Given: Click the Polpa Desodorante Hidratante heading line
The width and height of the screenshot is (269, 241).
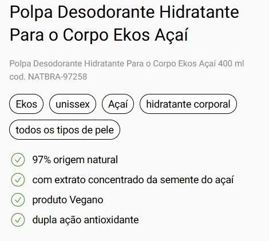Looking at the screenshot, I should pos(124,13).
